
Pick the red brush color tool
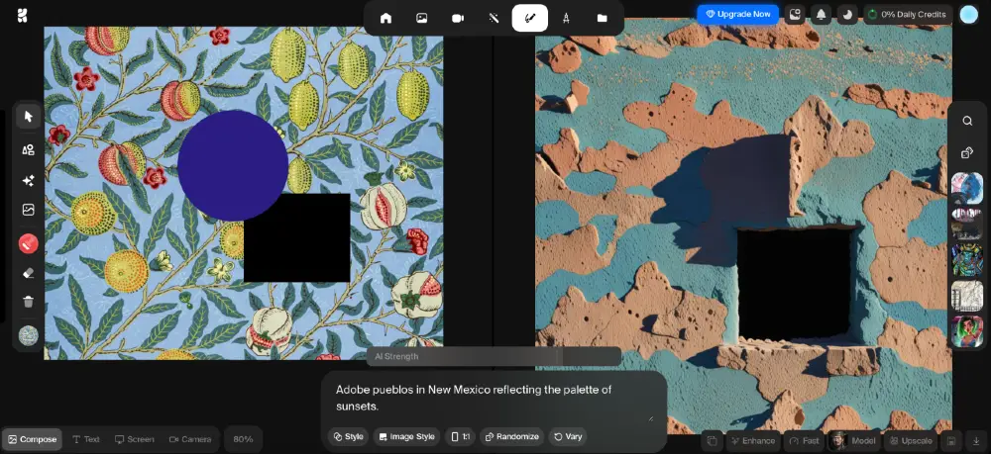(29, 243)
